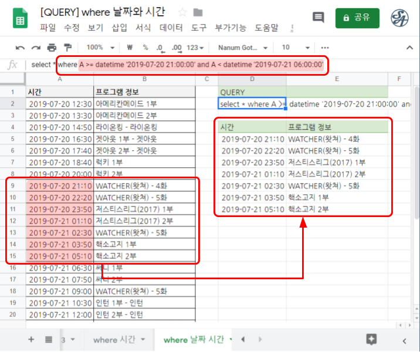Image resolution: width=420 pixels, height=352 pixels.
Task: Open the font size 10 dropdown
Action: pyautogui.click(x=296, y=48)
